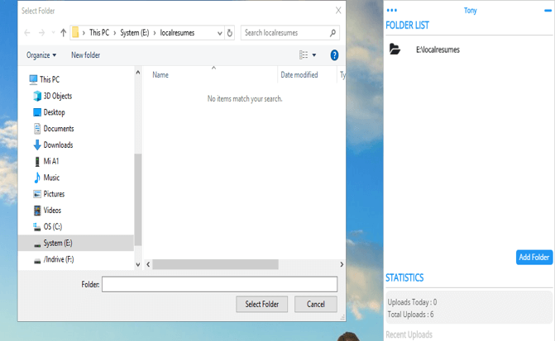The image size is (555, 341).
Task: Open the Organize dropdown menu
Action: click(41, 55)
